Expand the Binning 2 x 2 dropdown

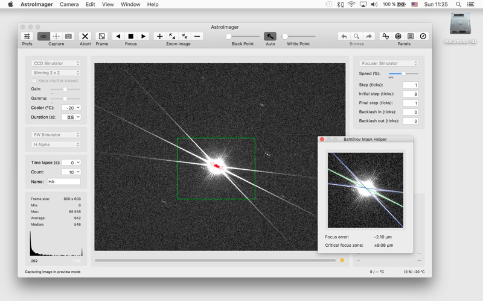pos(56,73)
